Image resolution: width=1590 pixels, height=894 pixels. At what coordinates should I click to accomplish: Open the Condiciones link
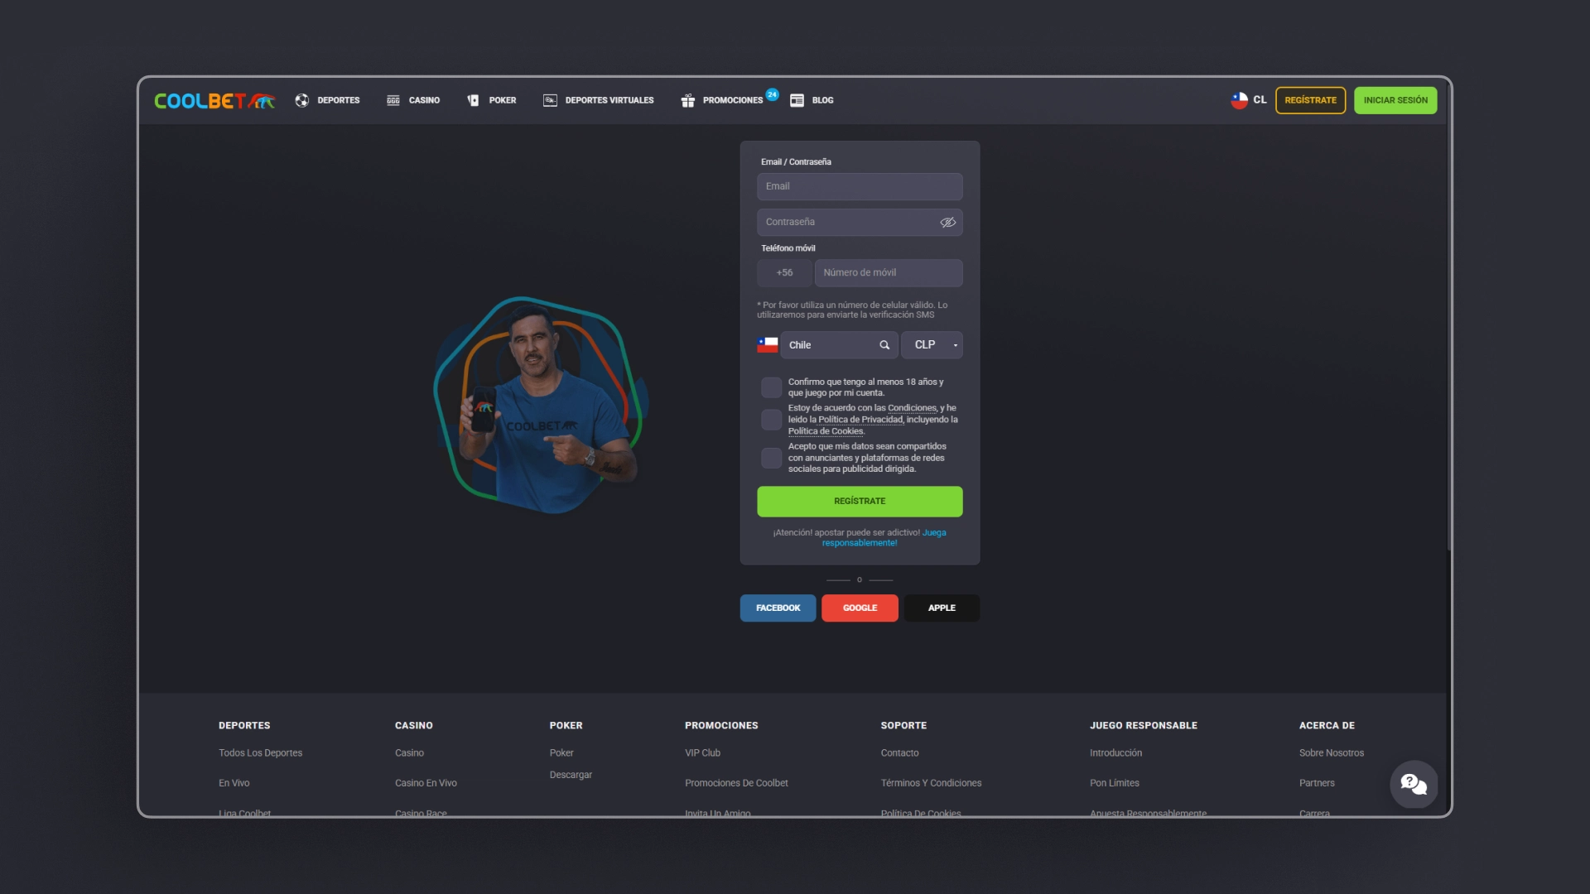click(912, 408)
